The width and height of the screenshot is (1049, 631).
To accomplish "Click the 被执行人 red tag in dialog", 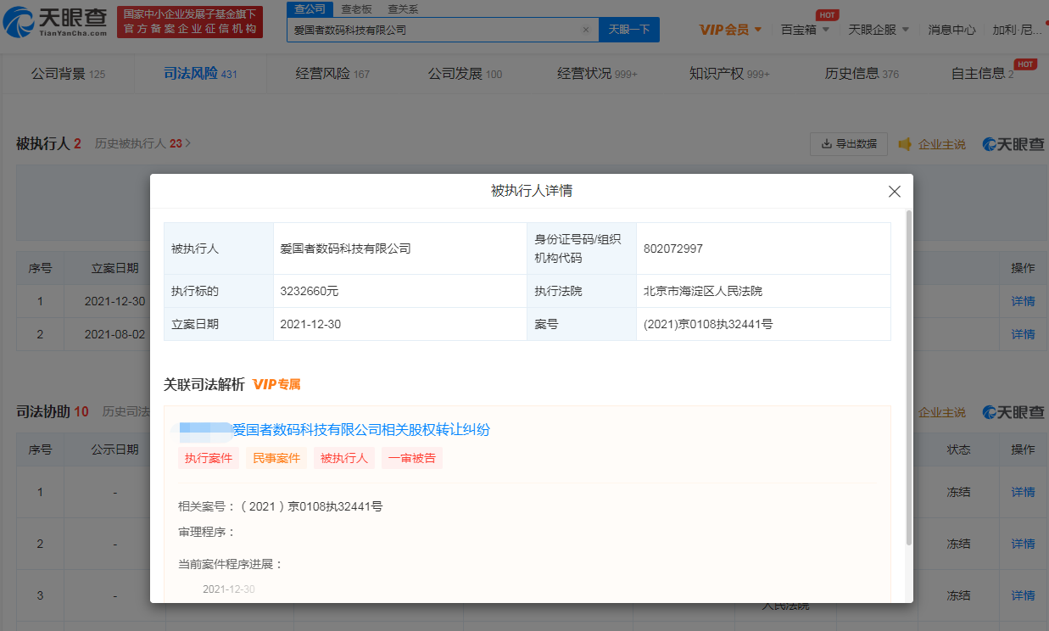I will click(344, 458).
